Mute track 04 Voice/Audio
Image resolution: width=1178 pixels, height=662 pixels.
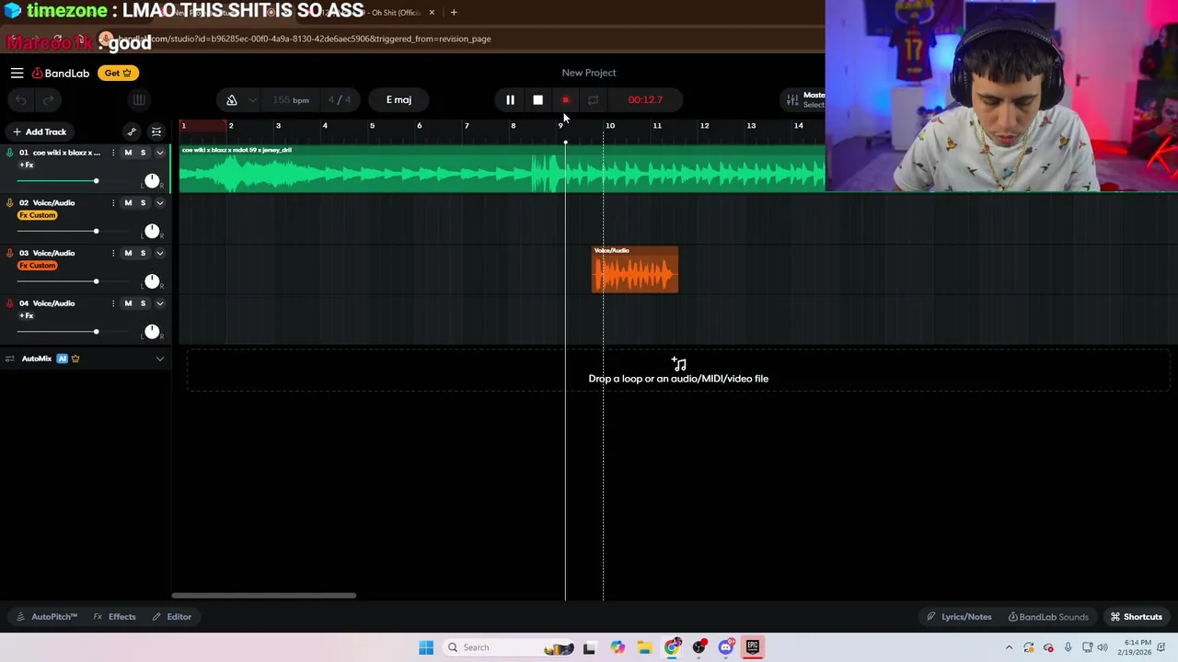[x=128, y=303]
